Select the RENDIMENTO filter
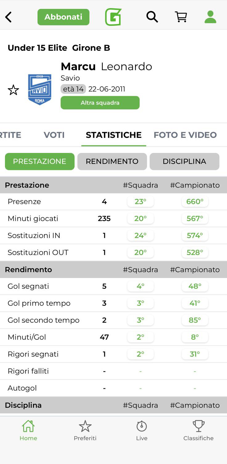Viewport: 227px width, 464px height. click(112, 161)
